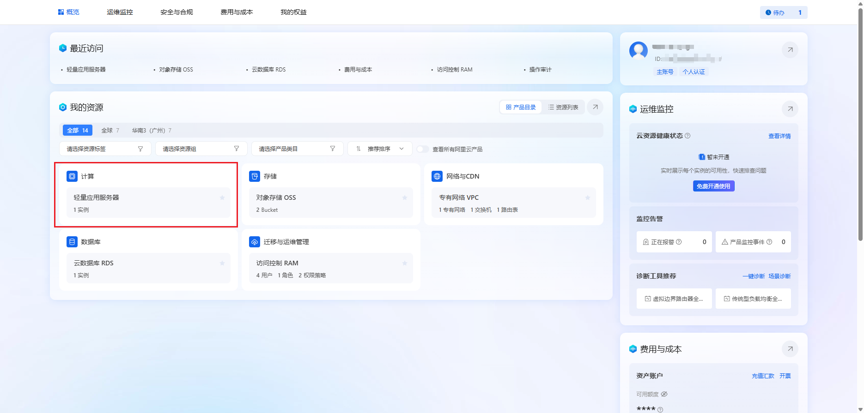Expand the 请选择资源组 filter
The image size is (864, 413).
click(x=201, y=149)
